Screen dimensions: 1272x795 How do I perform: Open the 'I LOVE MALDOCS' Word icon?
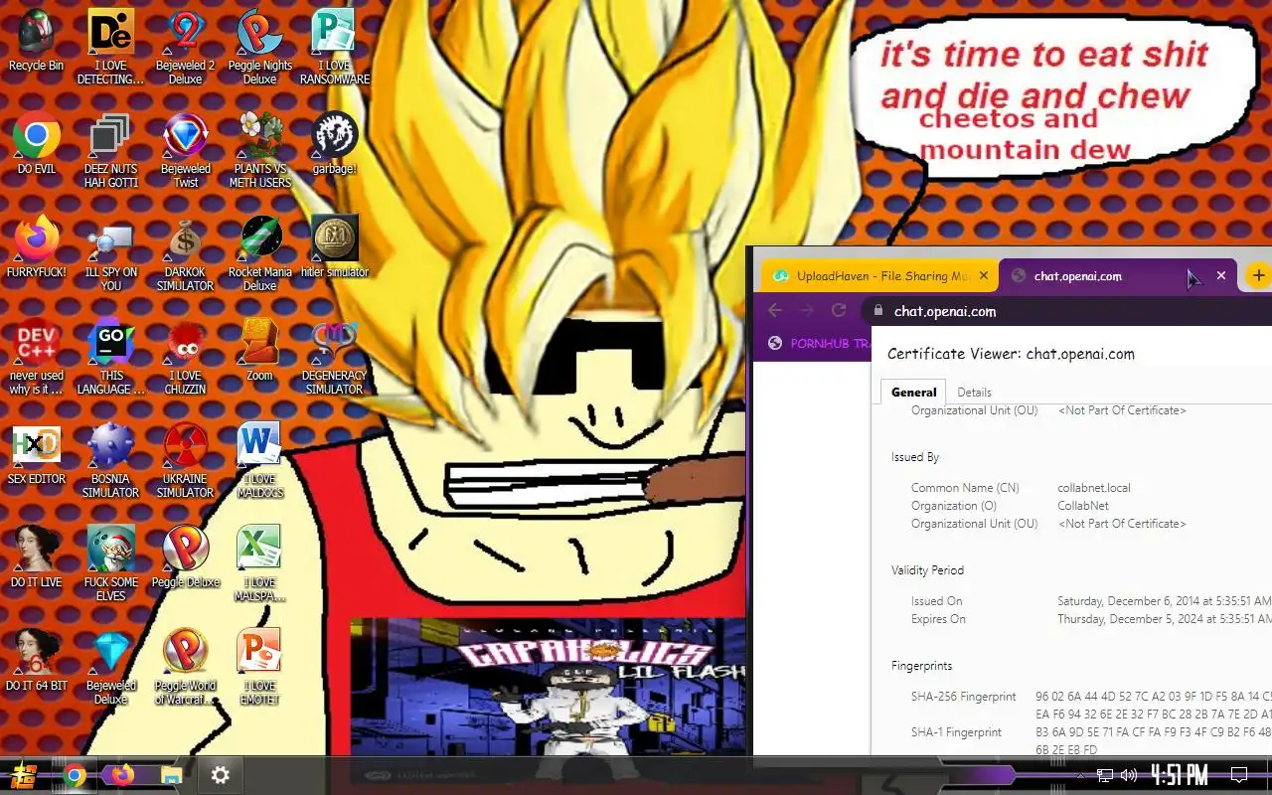pyautogui.click(x=259, y=459)
